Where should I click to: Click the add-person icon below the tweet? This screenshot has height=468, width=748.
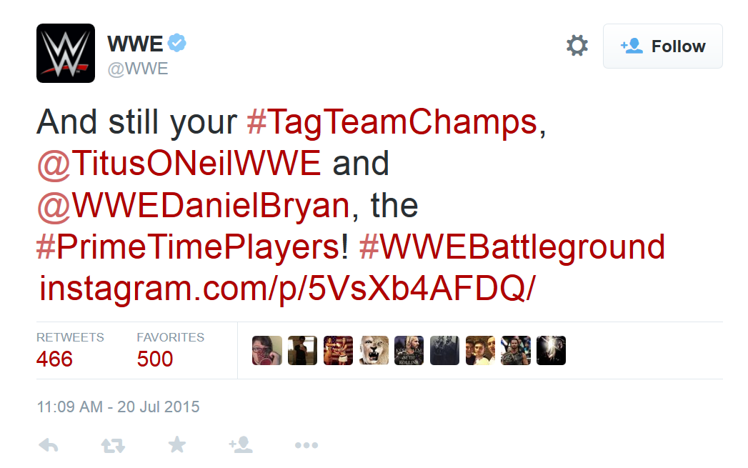241,445
